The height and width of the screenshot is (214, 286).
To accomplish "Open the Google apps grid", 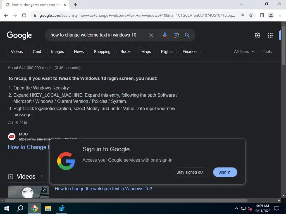I will [x=270, y=35].
